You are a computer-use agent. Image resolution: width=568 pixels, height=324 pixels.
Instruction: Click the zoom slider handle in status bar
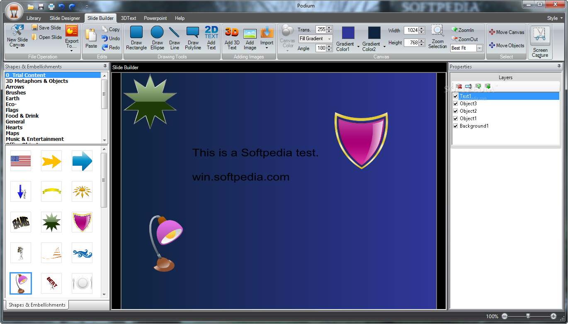click(x=528, y=316)
